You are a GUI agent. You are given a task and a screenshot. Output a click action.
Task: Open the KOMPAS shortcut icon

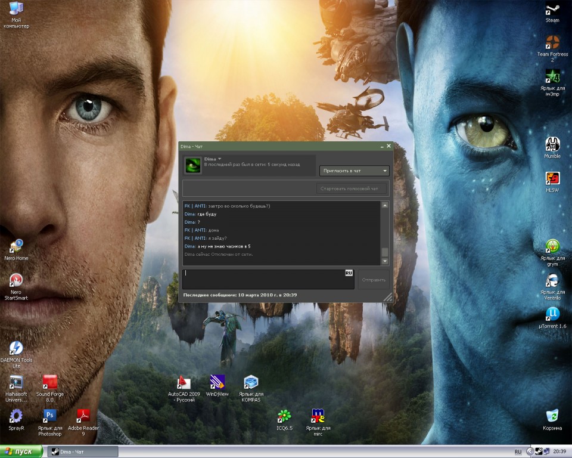(x=251, y=389)
